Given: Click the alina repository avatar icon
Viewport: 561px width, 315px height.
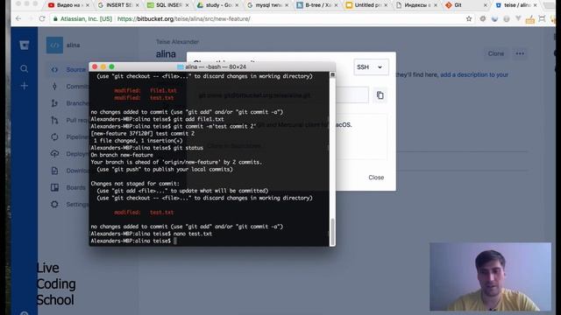Looking at the screenshot, I should [54, 45].
